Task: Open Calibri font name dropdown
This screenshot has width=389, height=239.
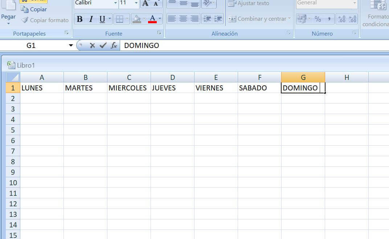Action: click(116, 3)
